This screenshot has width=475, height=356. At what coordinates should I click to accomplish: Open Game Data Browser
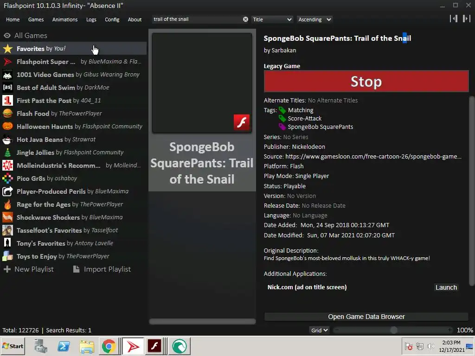[366, 317]
